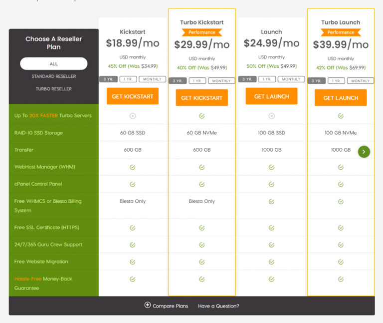
Task: Click Kickstart Guru Crew Support checkmark
Action: click(133, 245)
